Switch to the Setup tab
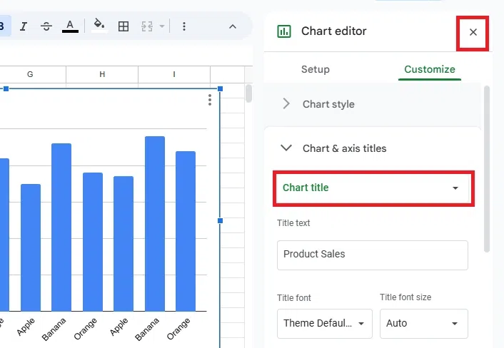The height and width of the screenshot is (348, 504). click(x=315, y=69)
